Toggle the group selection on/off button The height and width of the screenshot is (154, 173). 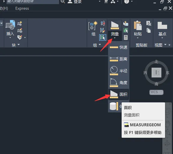pos(103,37)
